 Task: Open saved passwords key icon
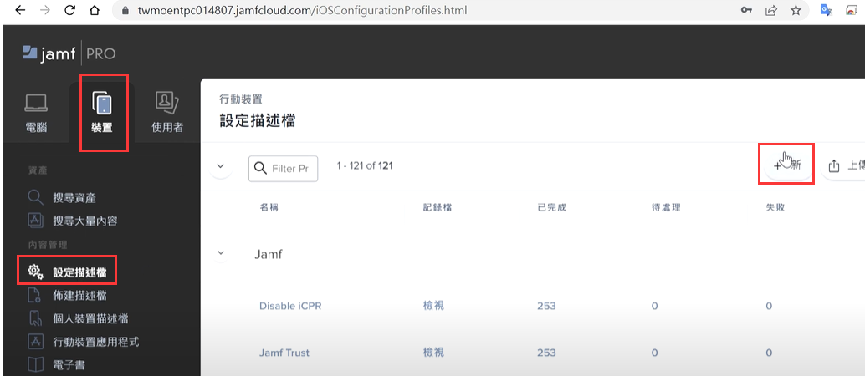point(746,10)
